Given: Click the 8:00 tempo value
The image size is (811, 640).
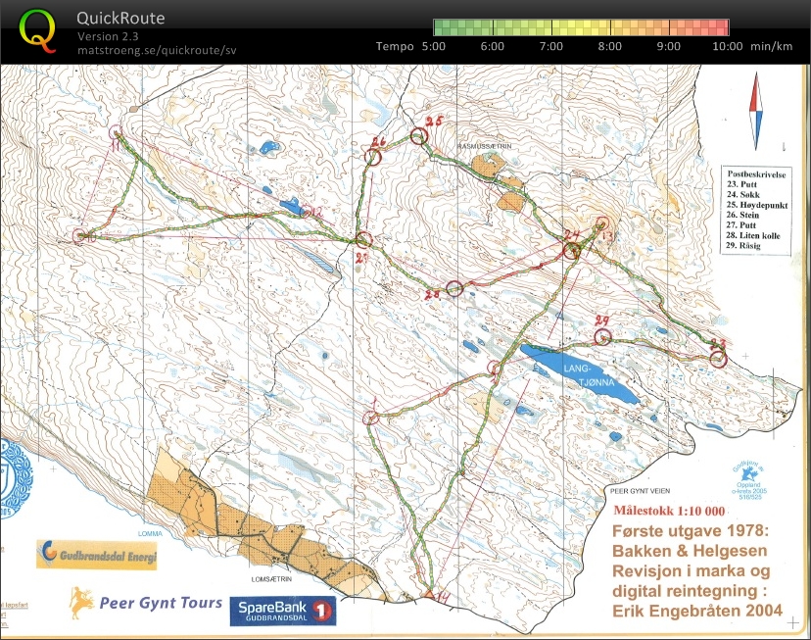Looking at the screenshot, I should click(610, 46).
